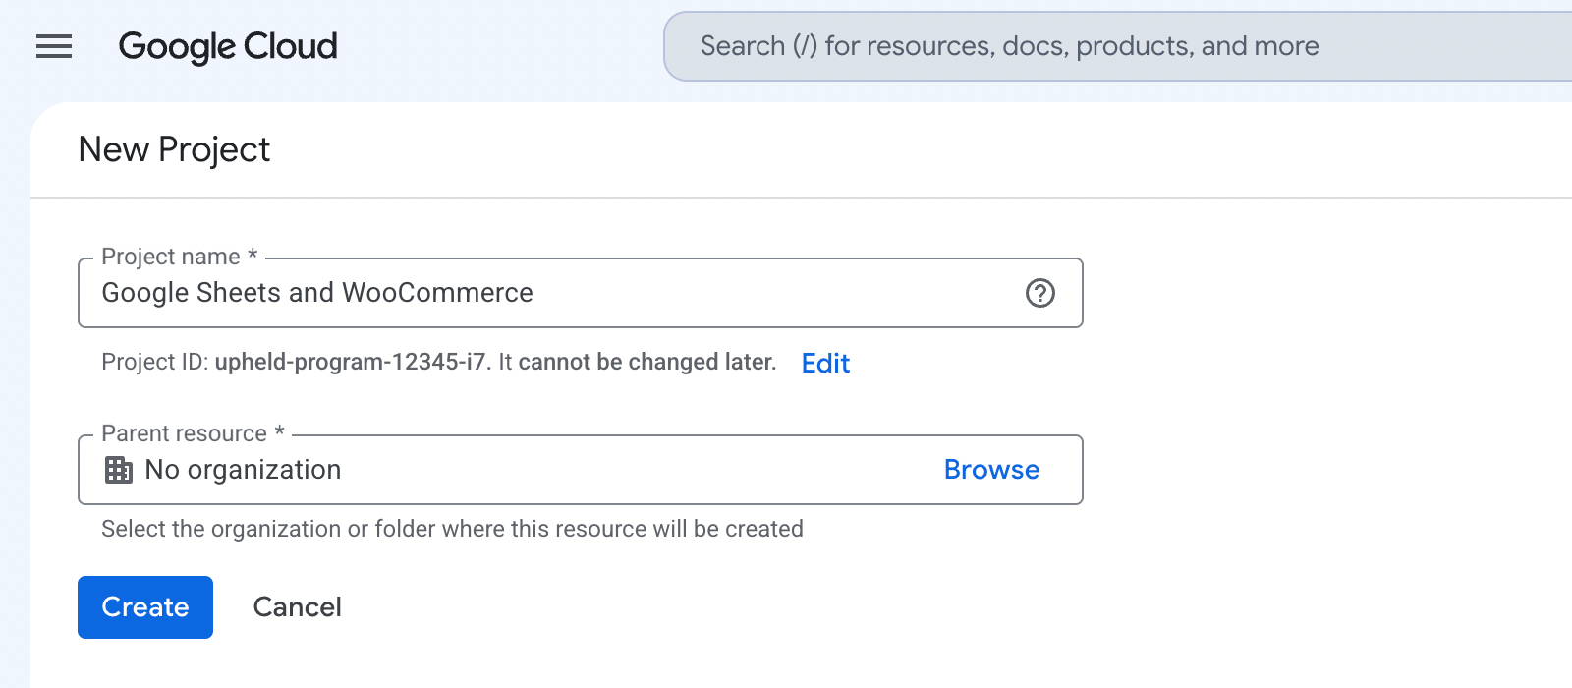Click the project ID upheld-program-12345-i7 text
1572x688 pixels.
click(x=351, y=362)
